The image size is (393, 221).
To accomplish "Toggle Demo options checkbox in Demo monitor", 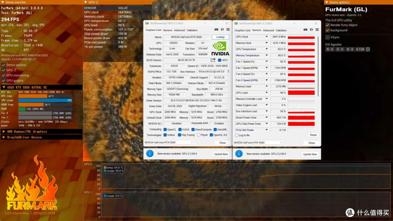I will click(x=4, y=65).
